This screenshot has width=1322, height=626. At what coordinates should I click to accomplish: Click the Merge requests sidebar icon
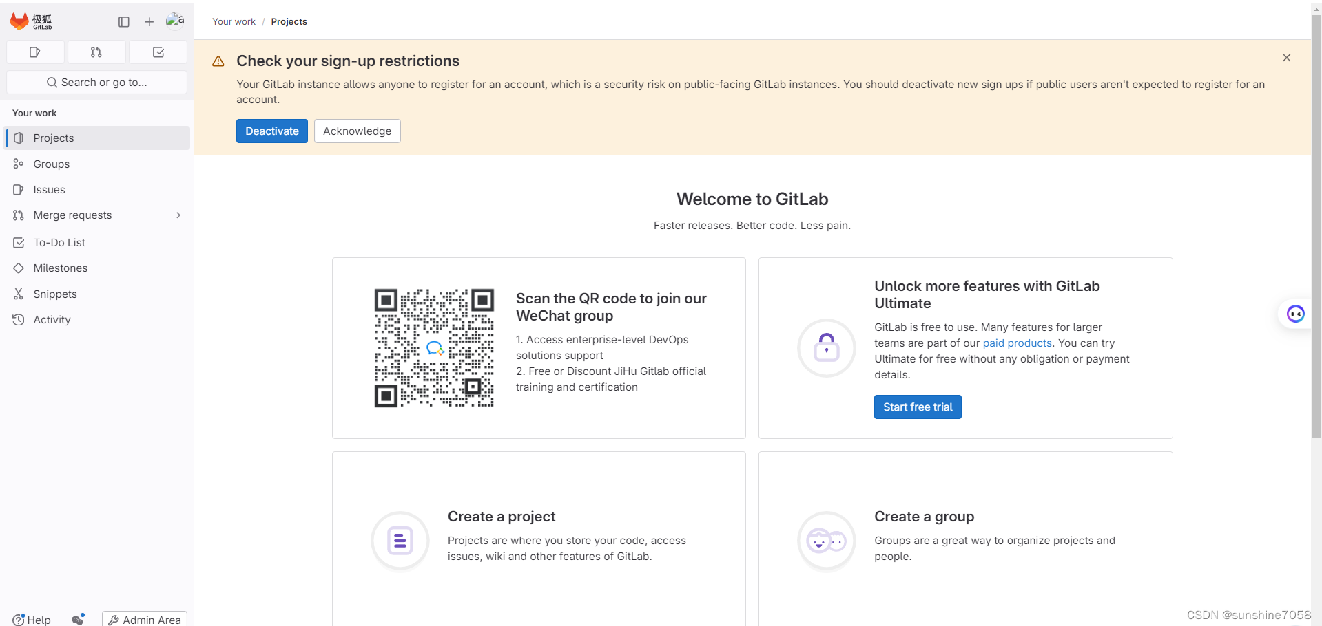point(19,215)
